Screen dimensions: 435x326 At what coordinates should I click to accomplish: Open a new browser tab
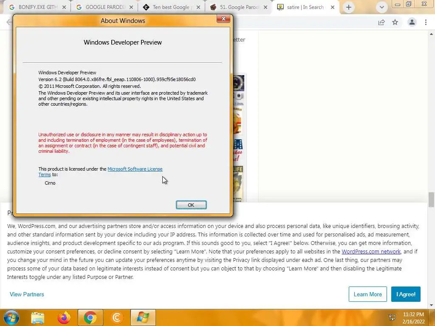click(349, 7)
